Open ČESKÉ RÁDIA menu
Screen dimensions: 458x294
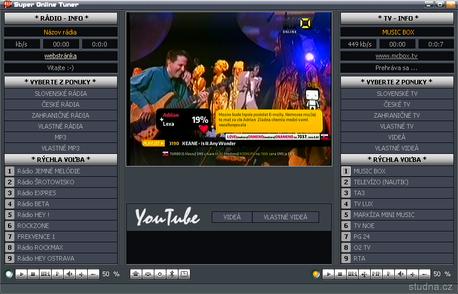pyautogui.click(x=61, y=105)
